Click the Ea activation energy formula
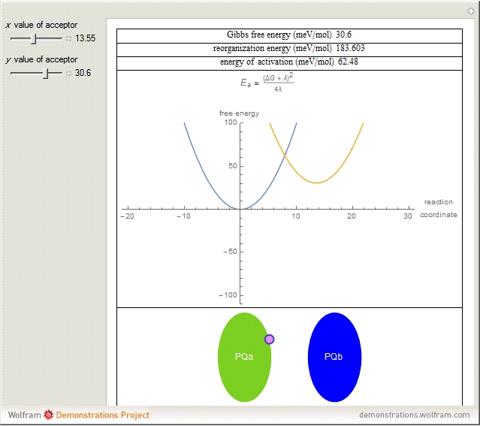Screen dimensions: 480x426 (x=267, y=83)
